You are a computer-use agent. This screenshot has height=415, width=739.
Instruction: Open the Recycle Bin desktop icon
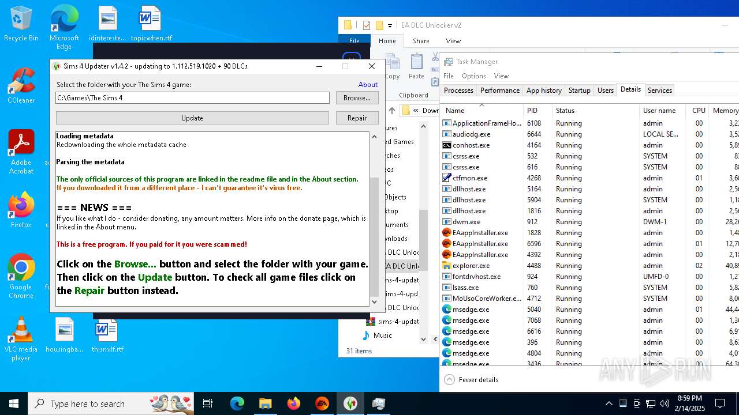(21, 24)
